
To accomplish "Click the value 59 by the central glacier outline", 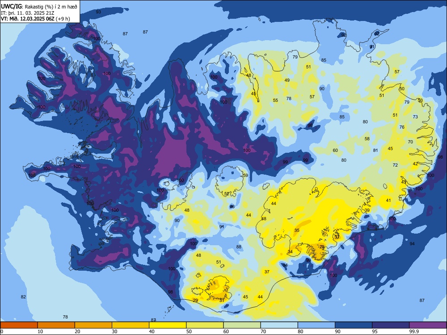I will 245,176.
